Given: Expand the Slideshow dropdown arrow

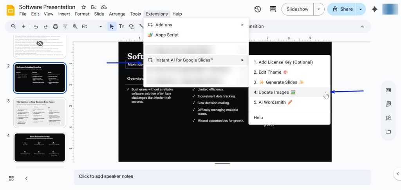Looking at the screenshot, I should coord(319,9).
